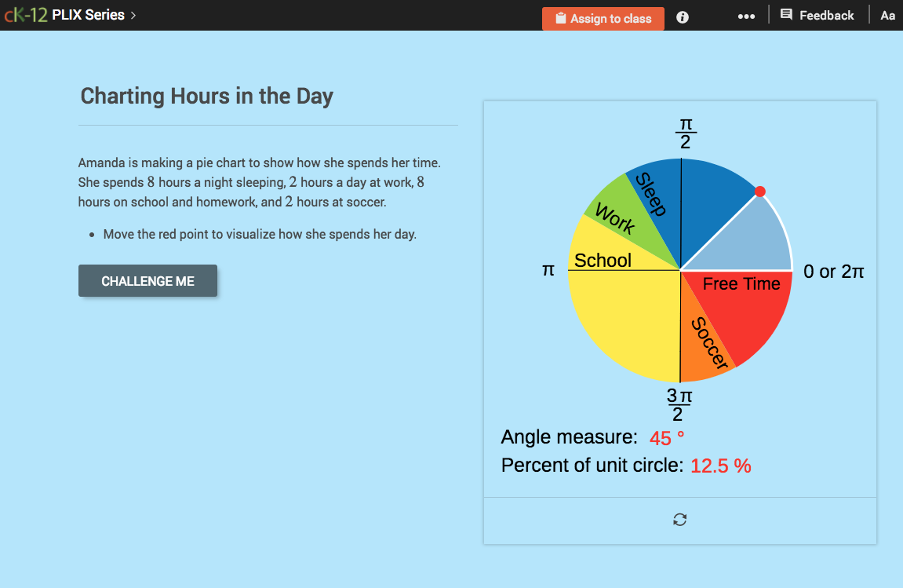Image resolution: width=903 pixels, height=588 pixels.
Task: Click the cK-12 logo
Action: [x=28, y=14]
